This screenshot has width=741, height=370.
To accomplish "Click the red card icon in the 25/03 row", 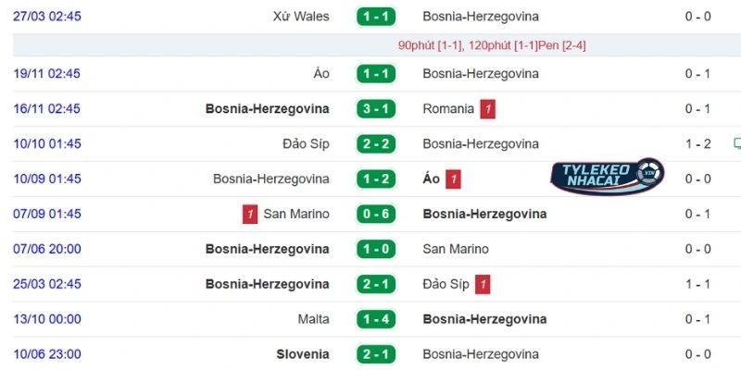I will pyautogui.click(x=483, y=285).
